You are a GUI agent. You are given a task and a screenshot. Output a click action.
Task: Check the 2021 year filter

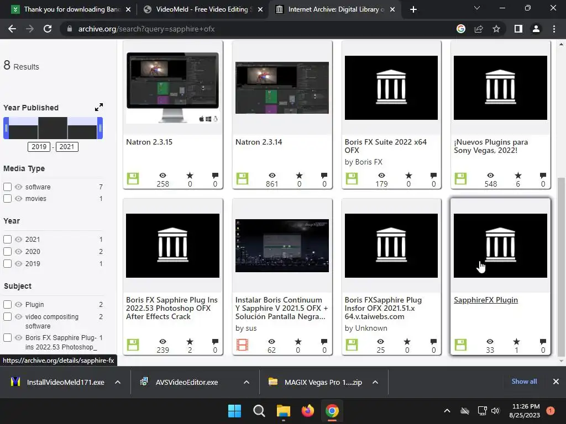pyautogui.click(x=8, y=240)
